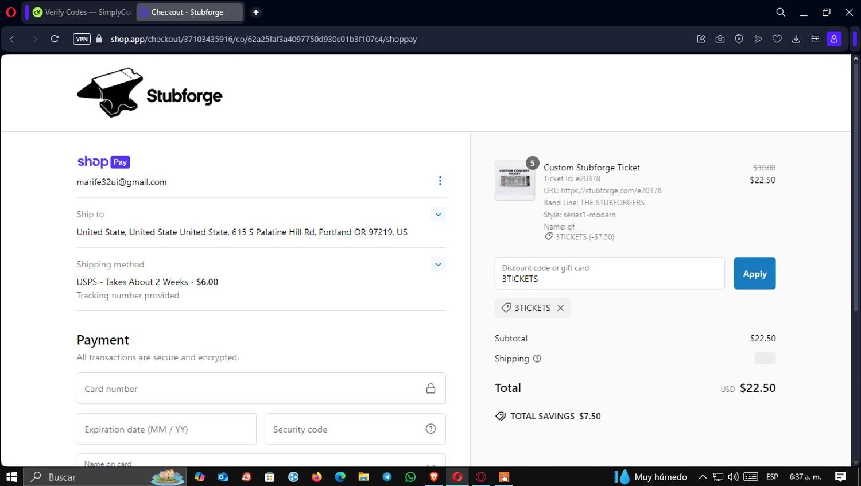Screen dimensions: 861x486
Task: Open the ad blocker shield icon
Action: (739, 39)
